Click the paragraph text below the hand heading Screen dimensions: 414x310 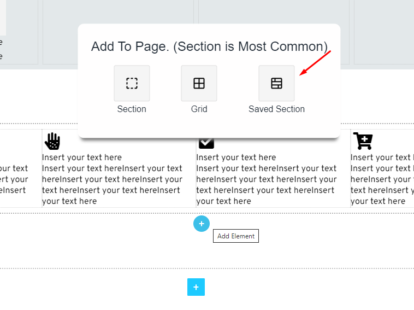112,185
